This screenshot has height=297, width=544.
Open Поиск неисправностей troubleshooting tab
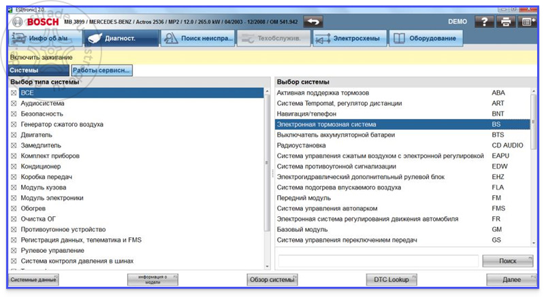point(197,38)
